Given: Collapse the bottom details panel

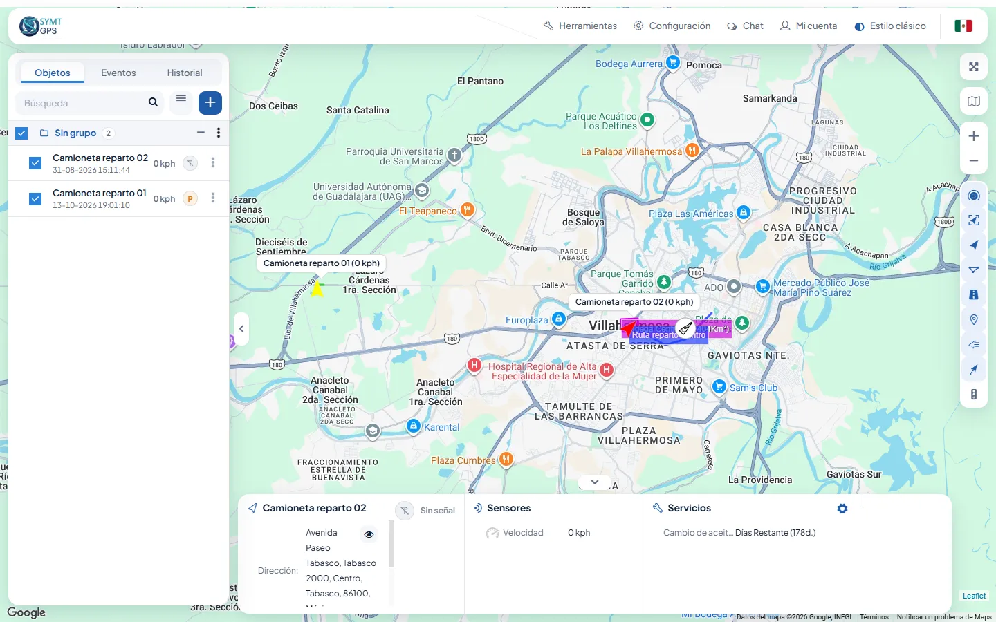Looking at the screenshot, I should point(595,482).
